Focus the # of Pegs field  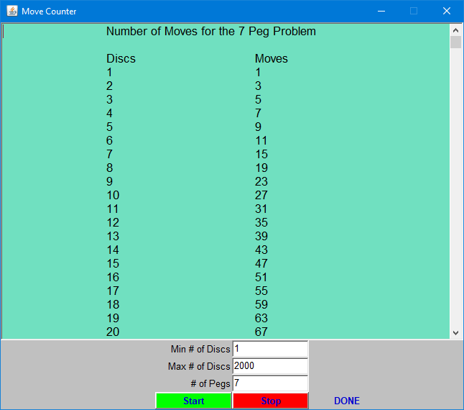[x=270, y=383]
